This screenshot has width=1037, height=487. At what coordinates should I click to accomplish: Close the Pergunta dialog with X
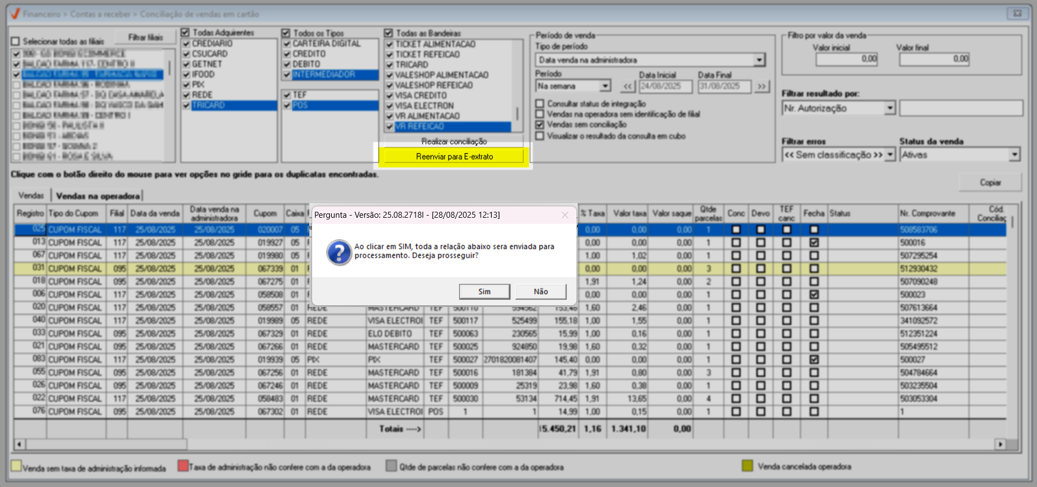click(564, 215)
